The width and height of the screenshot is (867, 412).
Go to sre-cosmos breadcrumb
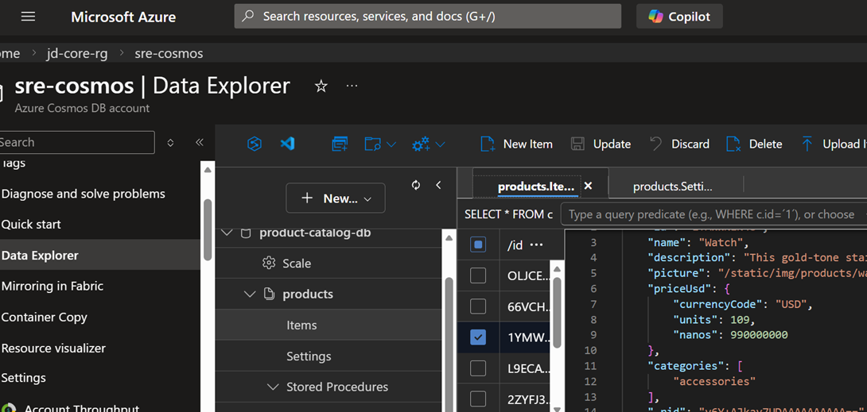click(x=169, y=53)
